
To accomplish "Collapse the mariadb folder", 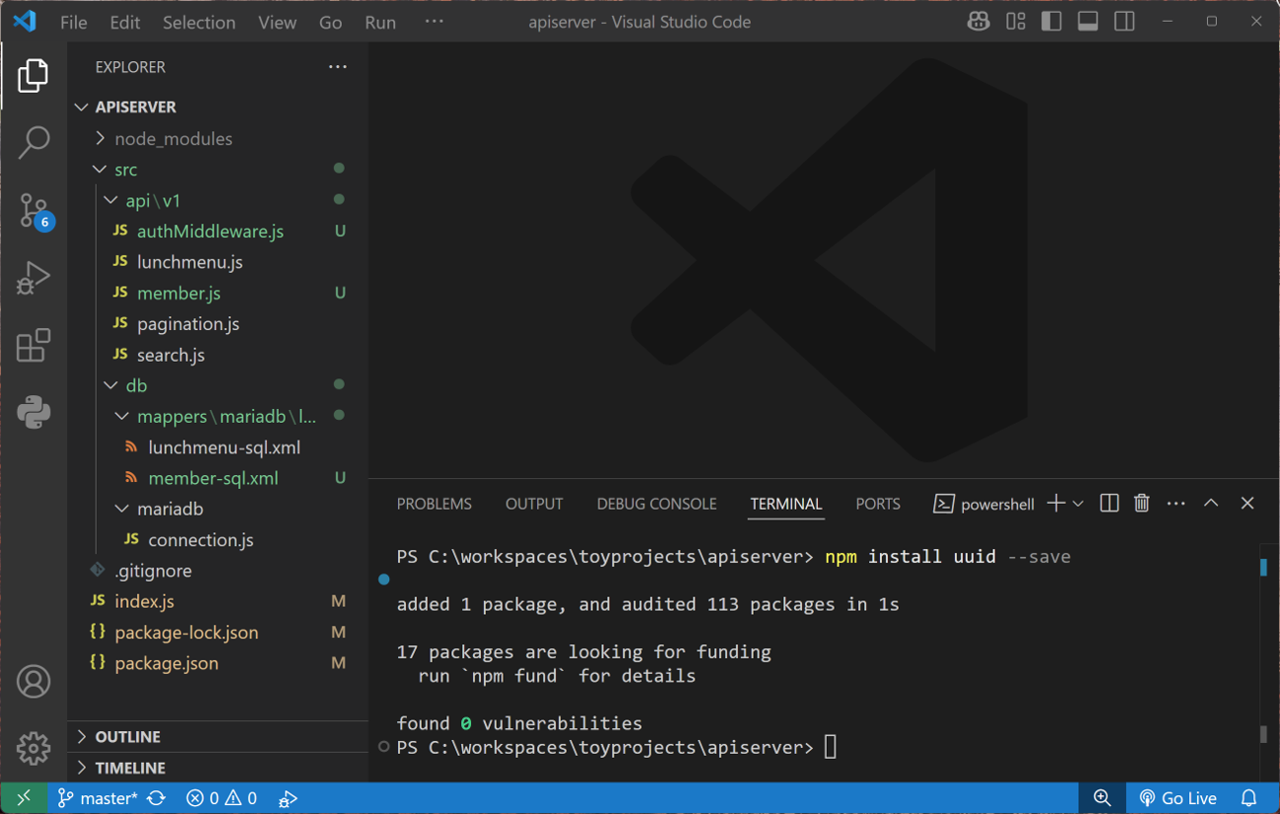I will click(218, 509).
